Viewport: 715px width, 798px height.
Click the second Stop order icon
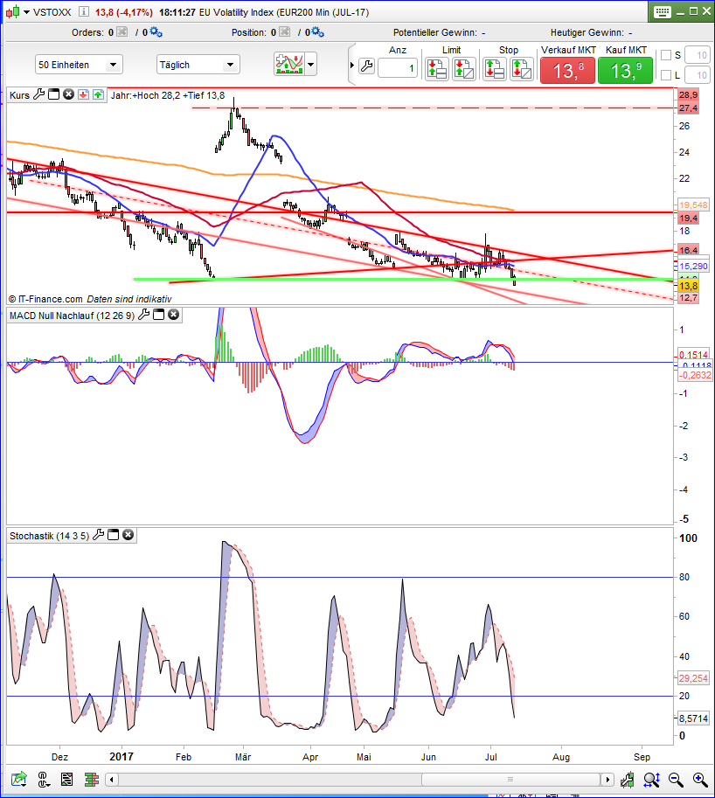click(x=522, y=69)
